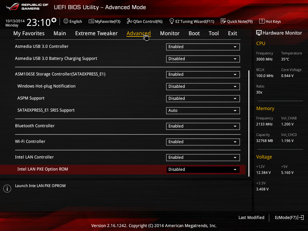
Task: Click the EzMode exit arrow icon
Action: pos(301,217)
